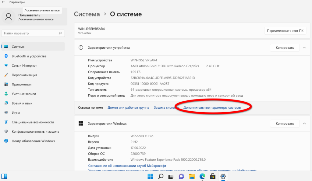Open the Система sidebar item
The width and height of the screenshot is (312, 181).
(33, 47)
